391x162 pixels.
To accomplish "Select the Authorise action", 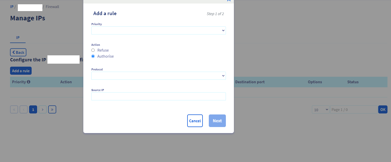I will pyautogui.click(x=93, y=56).
